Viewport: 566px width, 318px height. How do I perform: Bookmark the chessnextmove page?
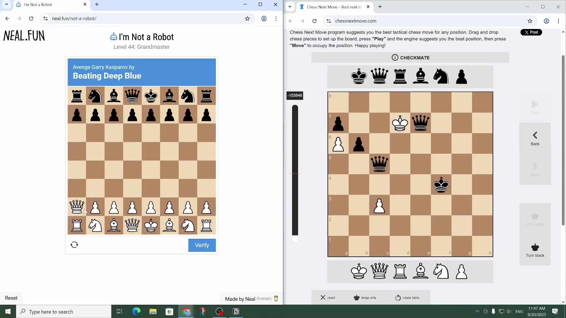(530, 21)
